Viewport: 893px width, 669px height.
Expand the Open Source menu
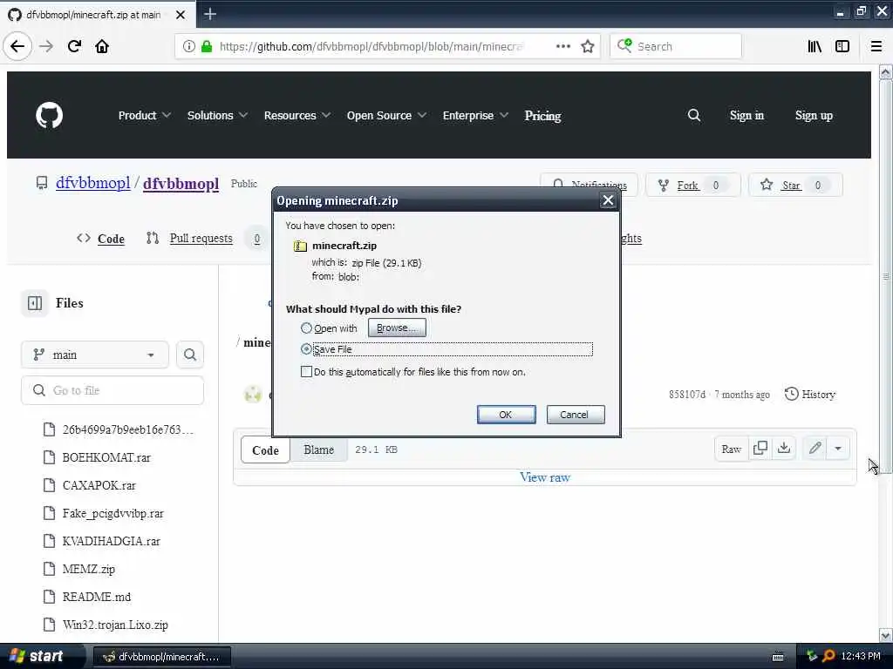point(386,115)
